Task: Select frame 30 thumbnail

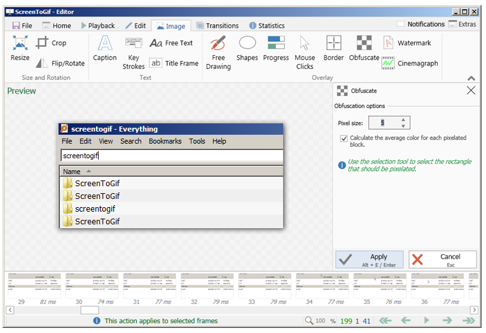Action: [x=92, y=289]
